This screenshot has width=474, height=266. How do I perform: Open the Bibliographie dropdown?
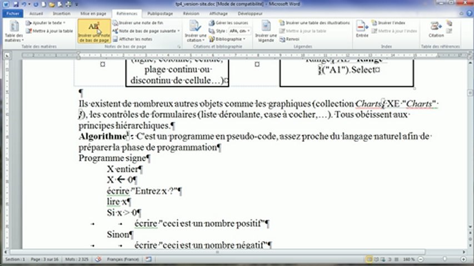(227, 39)
